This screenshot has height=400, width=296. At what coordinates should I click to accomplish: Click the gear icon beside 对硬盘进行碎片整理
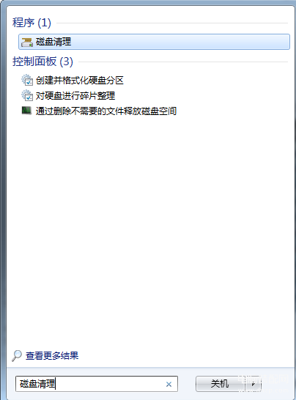tap(27, 95)
